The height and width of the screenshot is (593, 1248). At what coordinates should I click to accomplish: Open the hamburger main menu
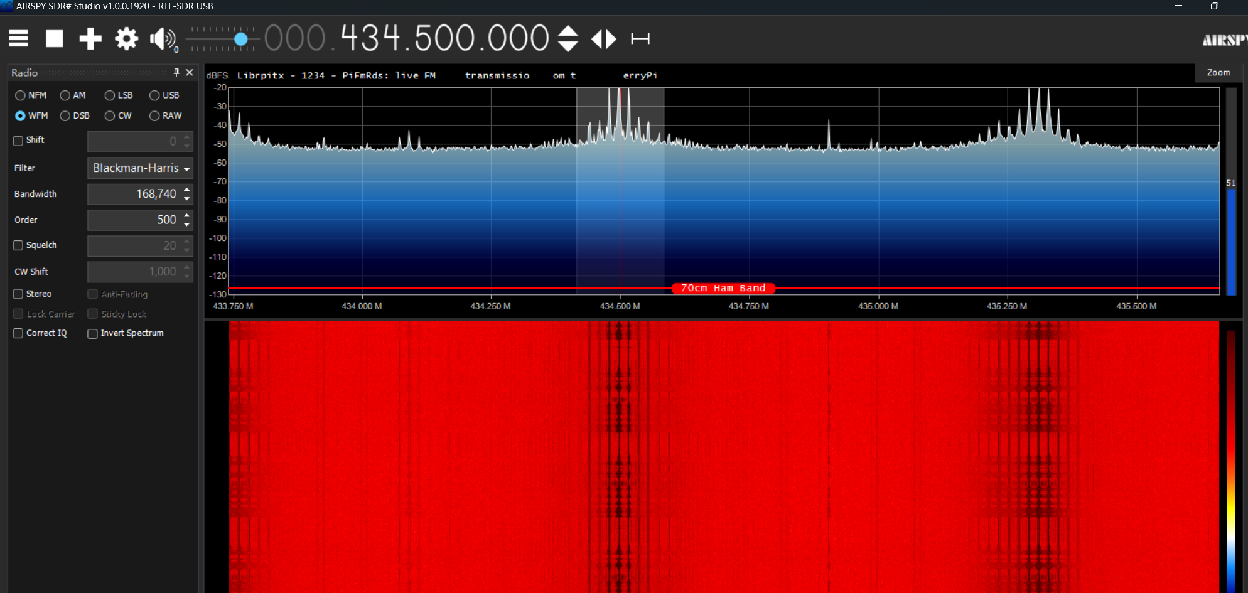click(x=18, y=38)
